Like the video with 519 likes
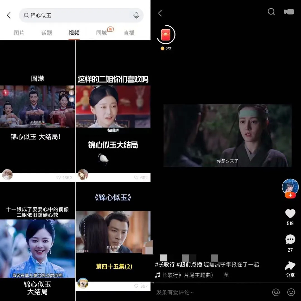The height and width of the screenshot is (301, 301). coord(290,214)
